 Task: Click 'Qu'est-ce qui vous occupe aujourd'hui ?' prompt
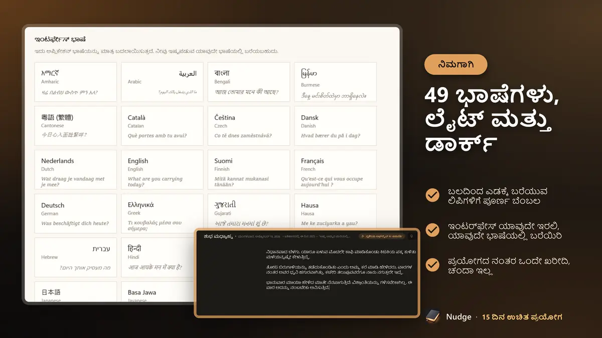pos(332,182)
